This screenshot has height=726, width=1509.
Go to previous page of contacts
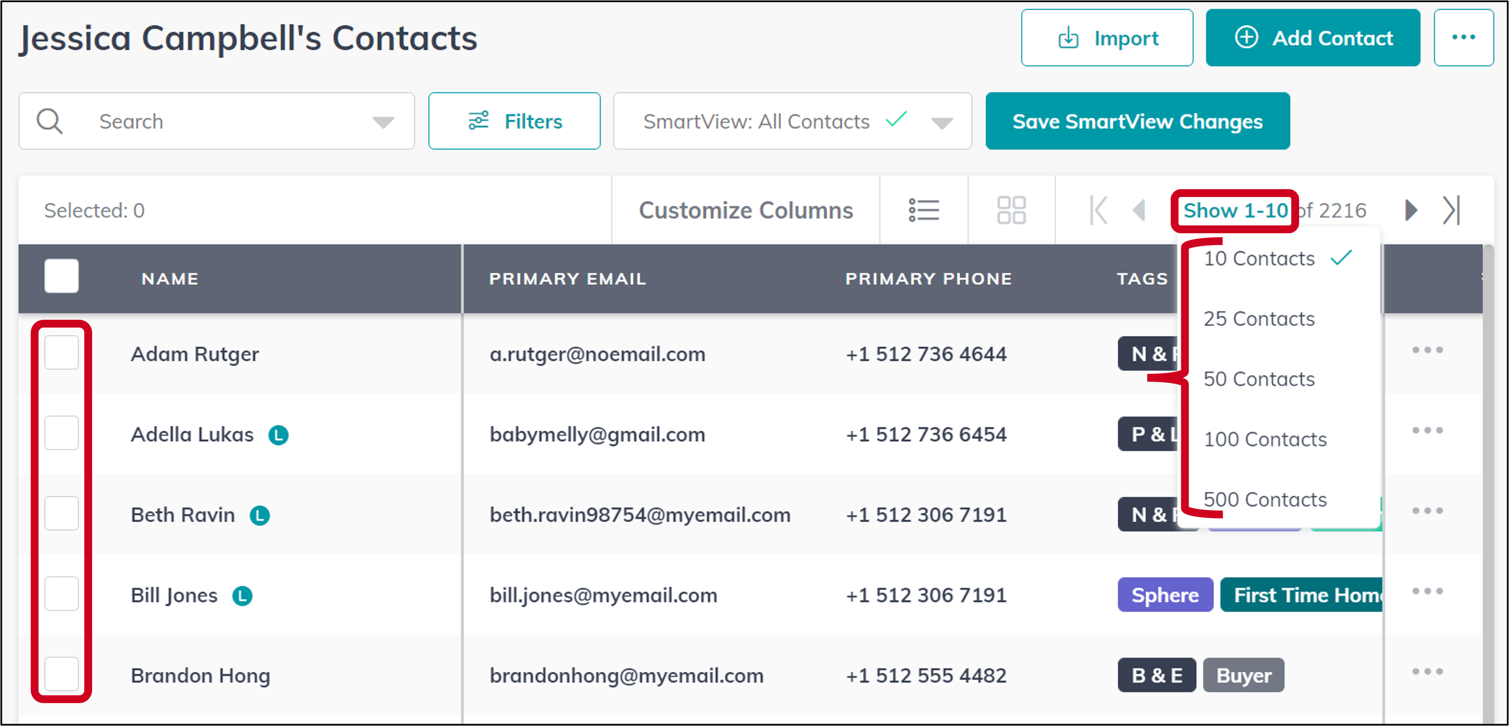1139,210
